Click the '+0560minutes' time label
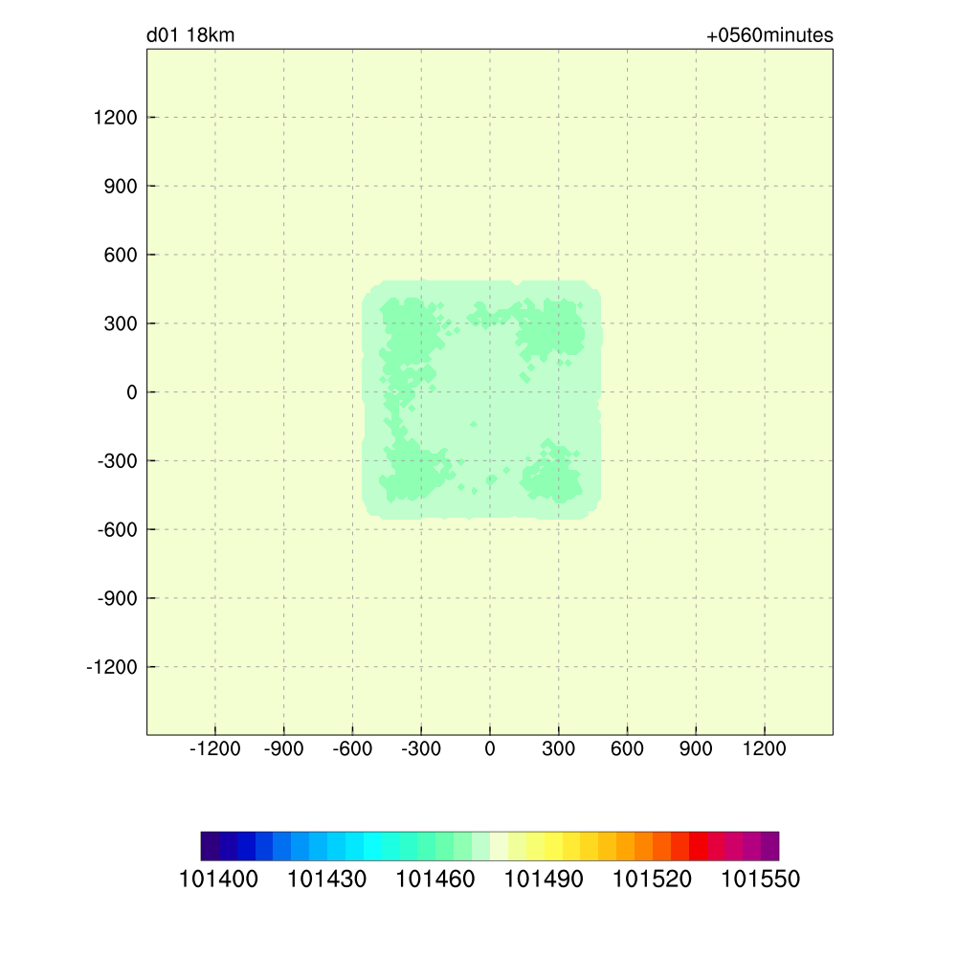The height and width of the screenshot is (980, 980). tap(769, 35)
